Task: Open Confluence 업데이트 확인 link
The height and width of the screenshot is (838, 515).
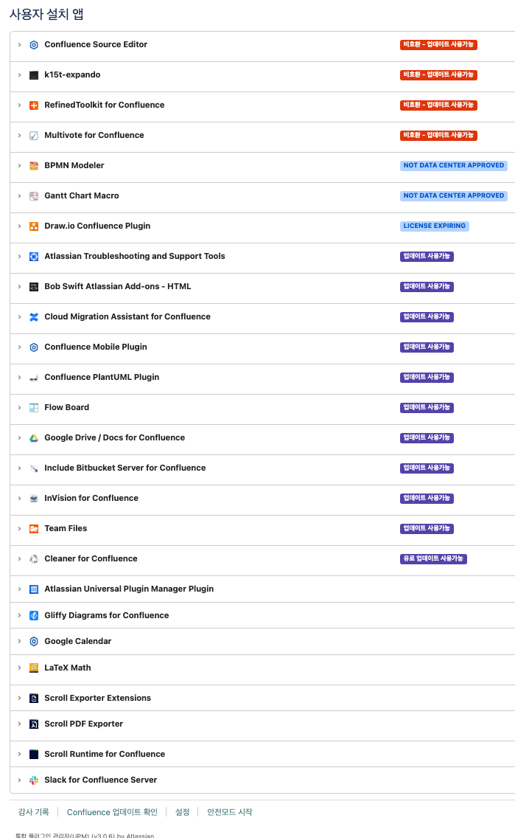Action: click(x=112, y=811)
